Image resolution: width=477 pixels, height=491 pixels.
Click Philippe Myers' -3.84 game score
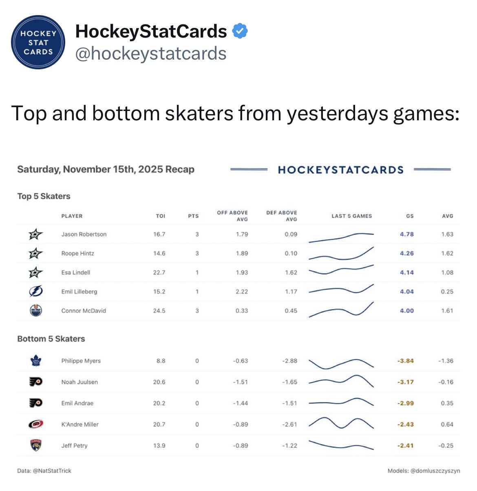click(406, 361)
